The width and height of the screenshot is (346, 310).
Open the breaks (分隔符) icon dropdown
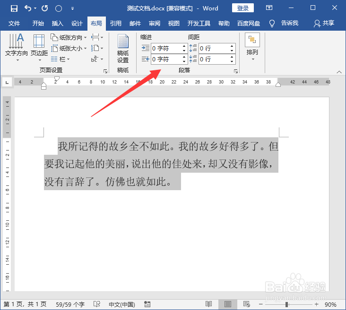click(97, 37)
